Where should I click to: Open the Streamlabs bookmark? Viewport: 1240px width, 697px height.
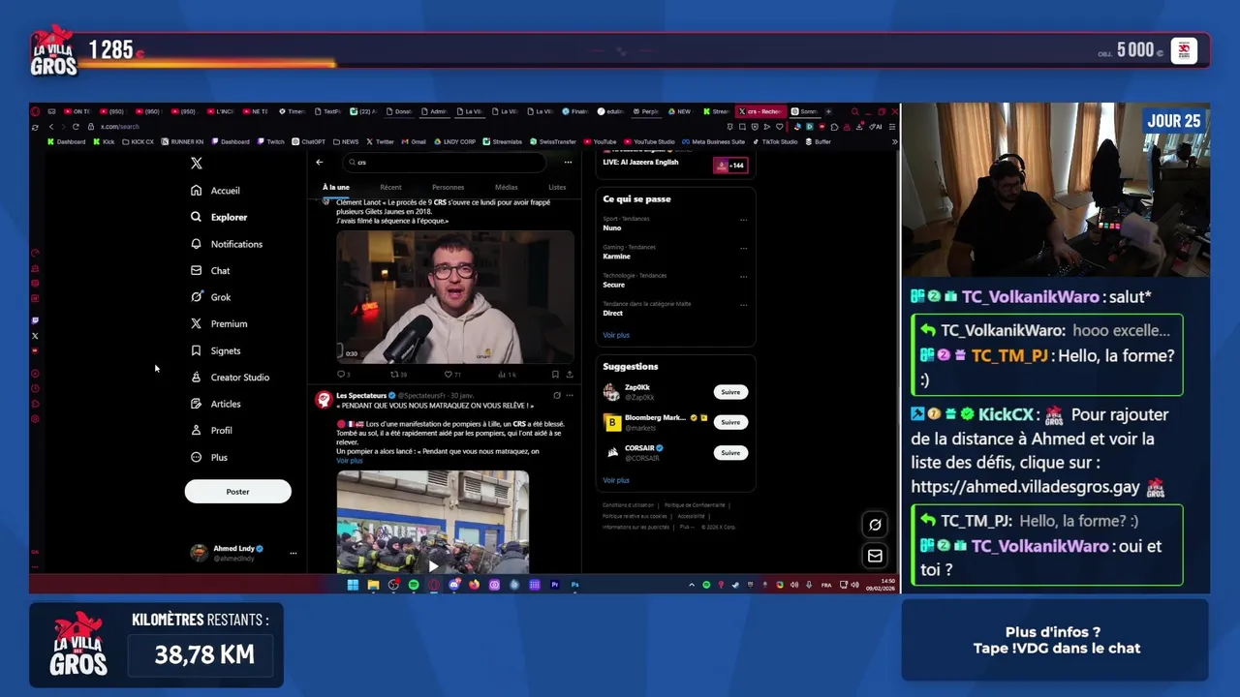coord(503,142)
